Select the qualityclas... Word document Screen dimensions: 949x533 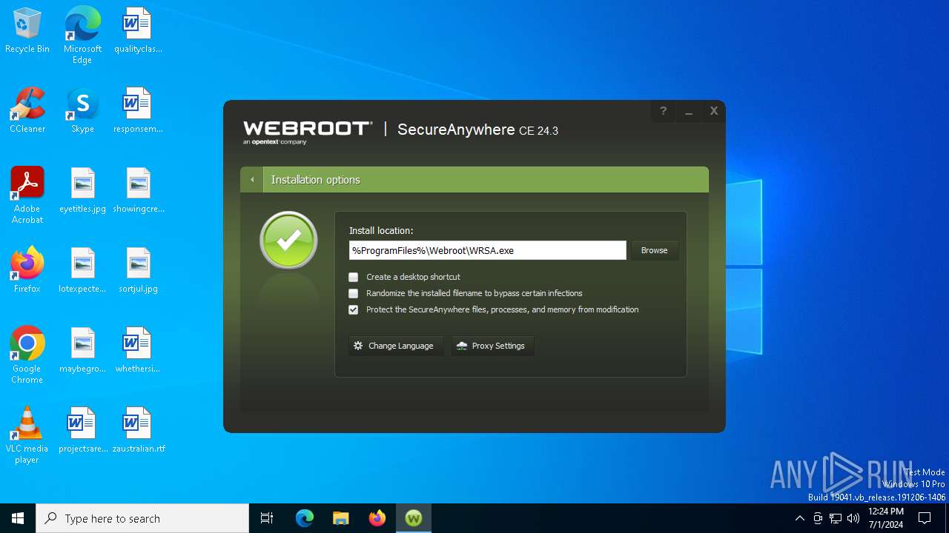[x=138, y=31]
